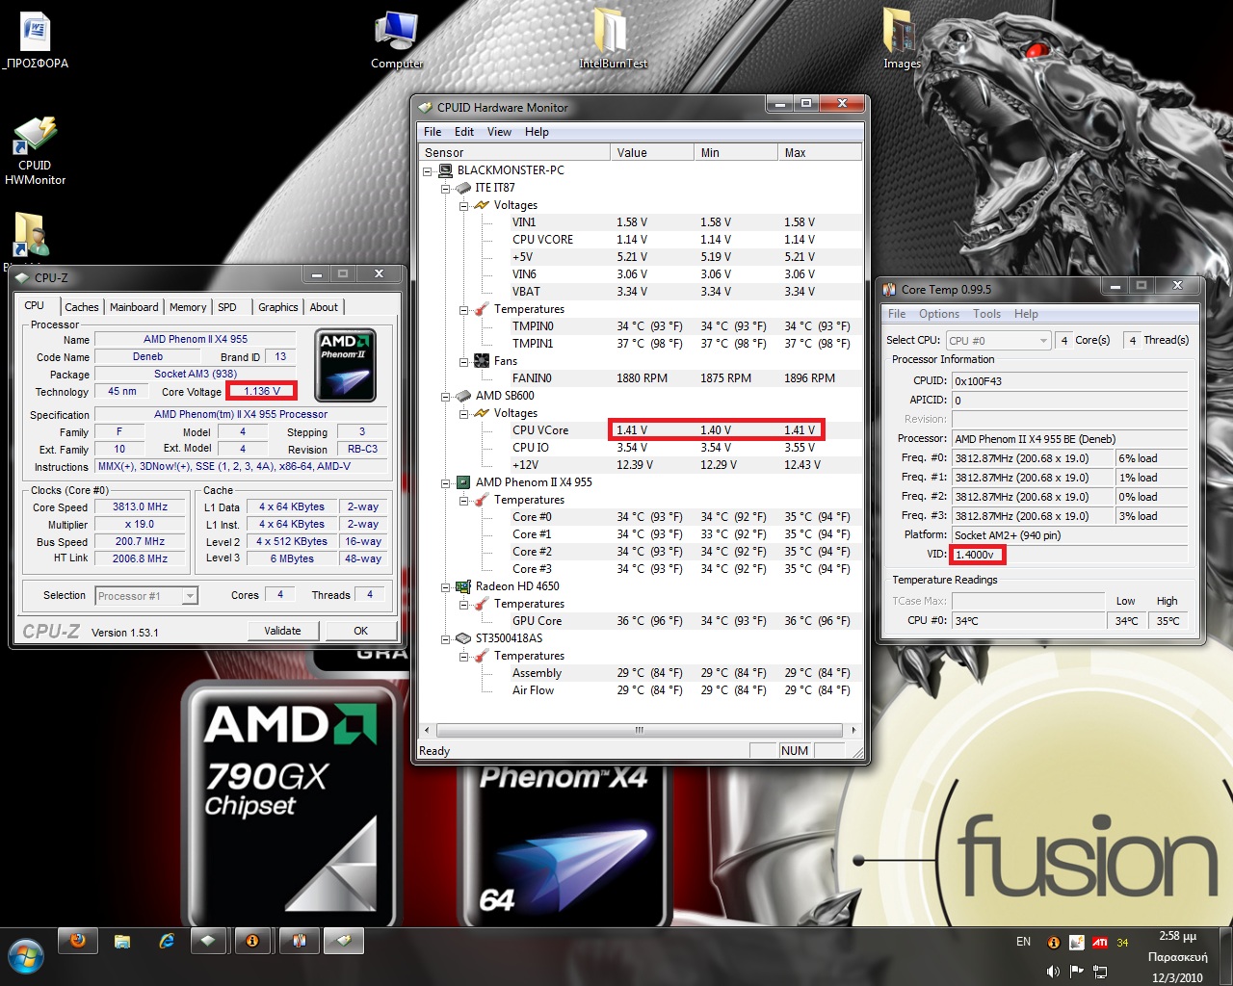The width and height of the screenshot is (1233, 986).
Task: Switch to Core Temp taskbar button
Action: [300, 942]
